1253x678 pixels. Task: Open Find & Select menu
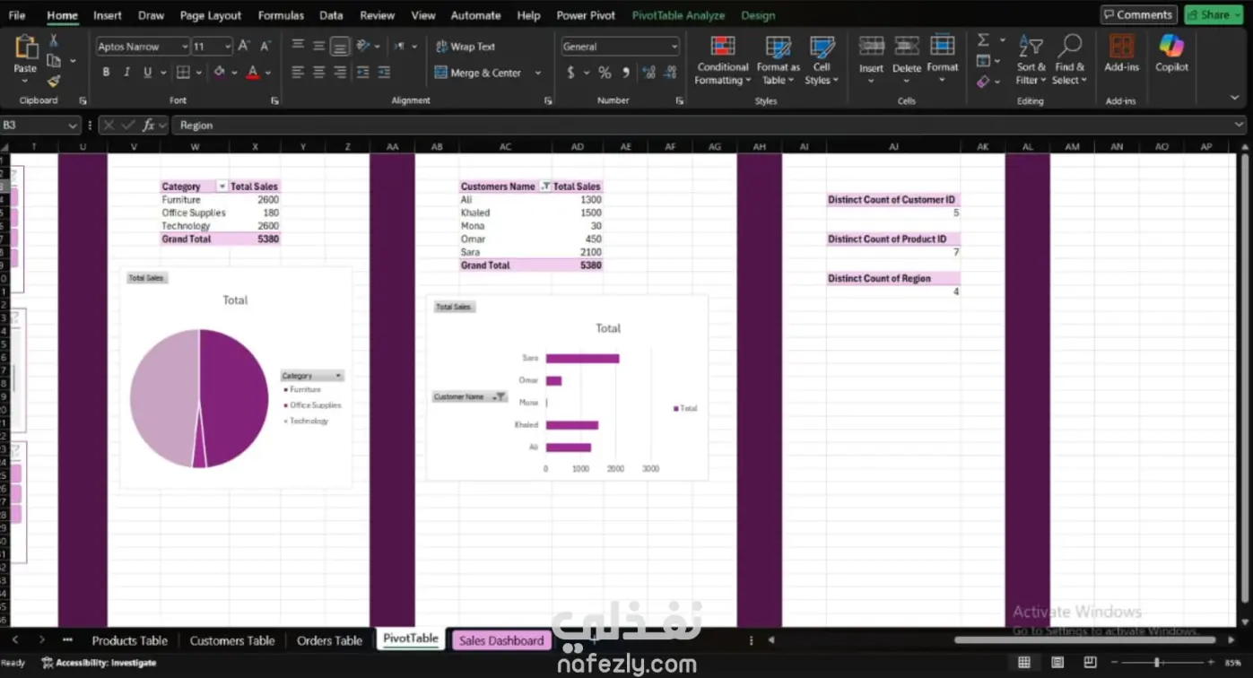pyautogui.click(x=1069, y=61)
